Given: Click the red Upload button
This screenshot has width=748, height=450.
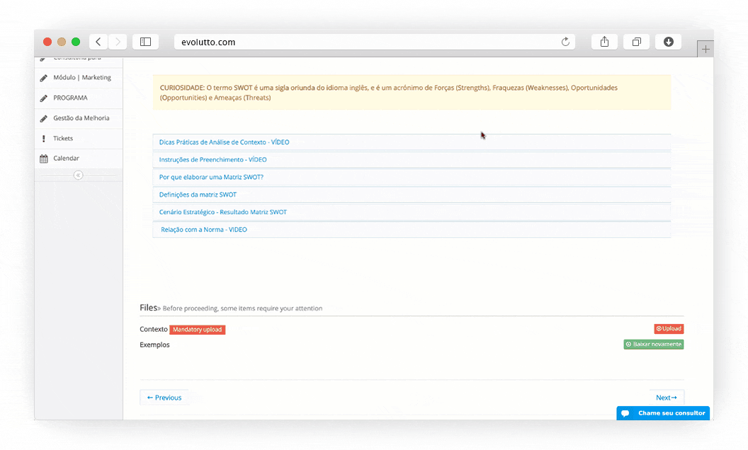Looking at the screenshot, I should coord(669,329).
